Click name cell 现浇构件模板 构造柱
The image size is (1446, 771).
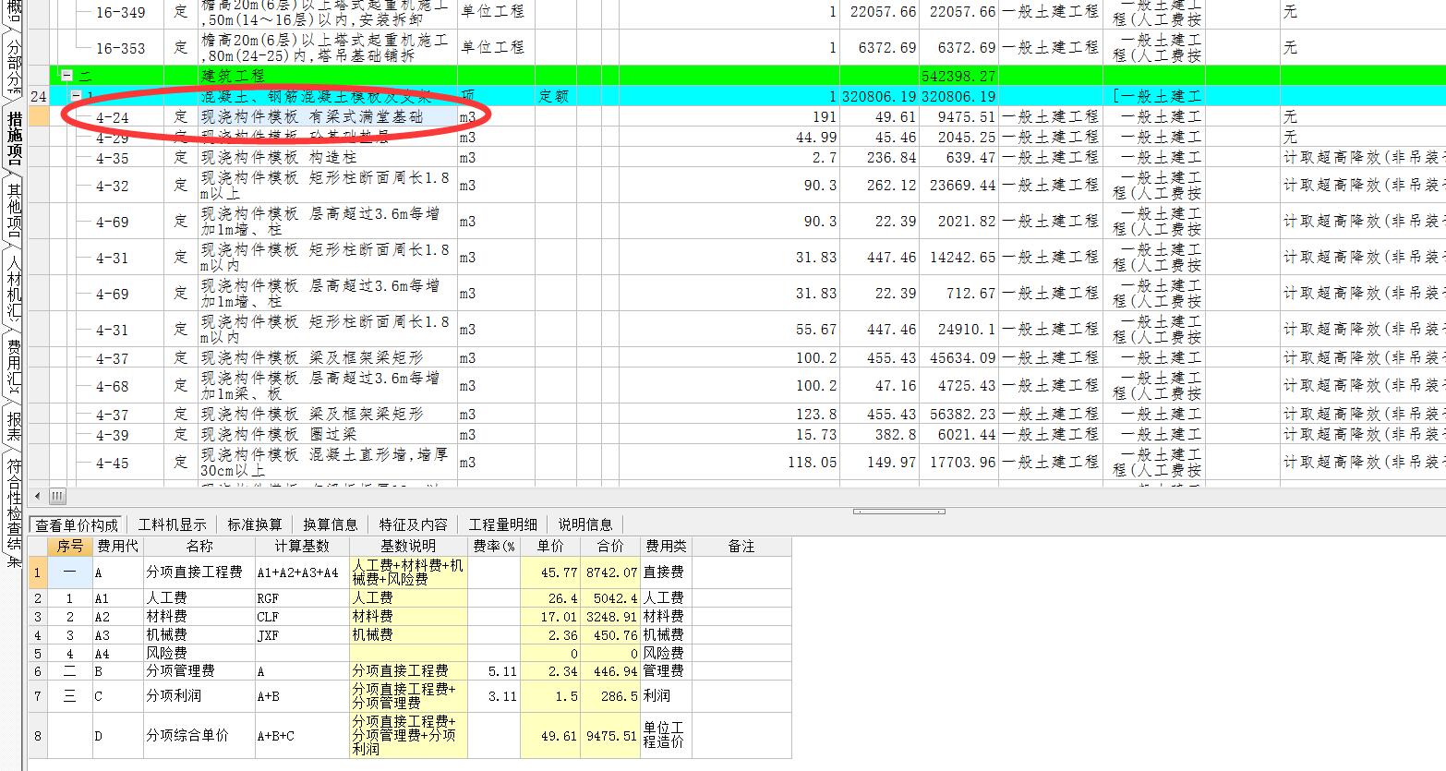(327, 158)
